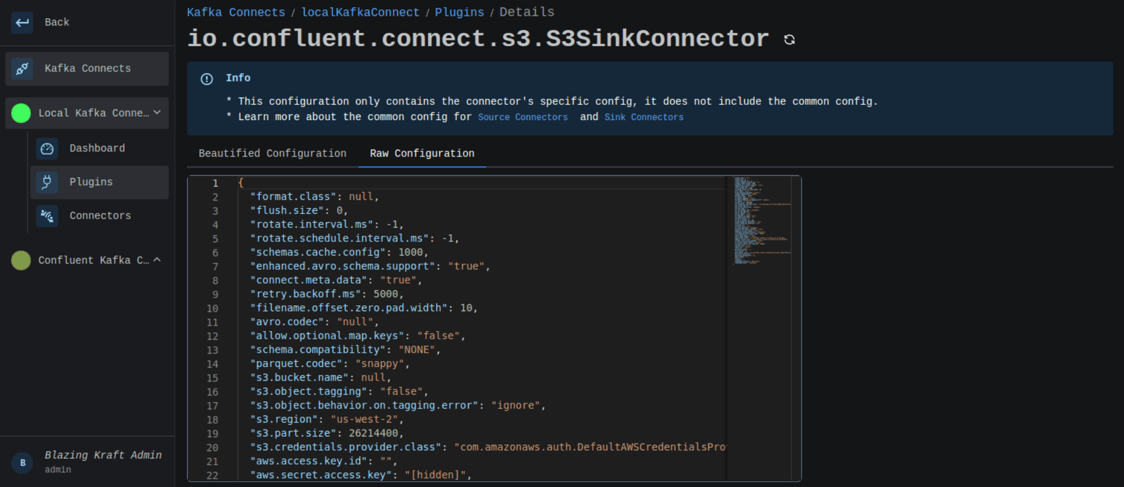Click the green Local Kafka Connect status circle
The image size is (1124, 487).
tap(21, 113)
